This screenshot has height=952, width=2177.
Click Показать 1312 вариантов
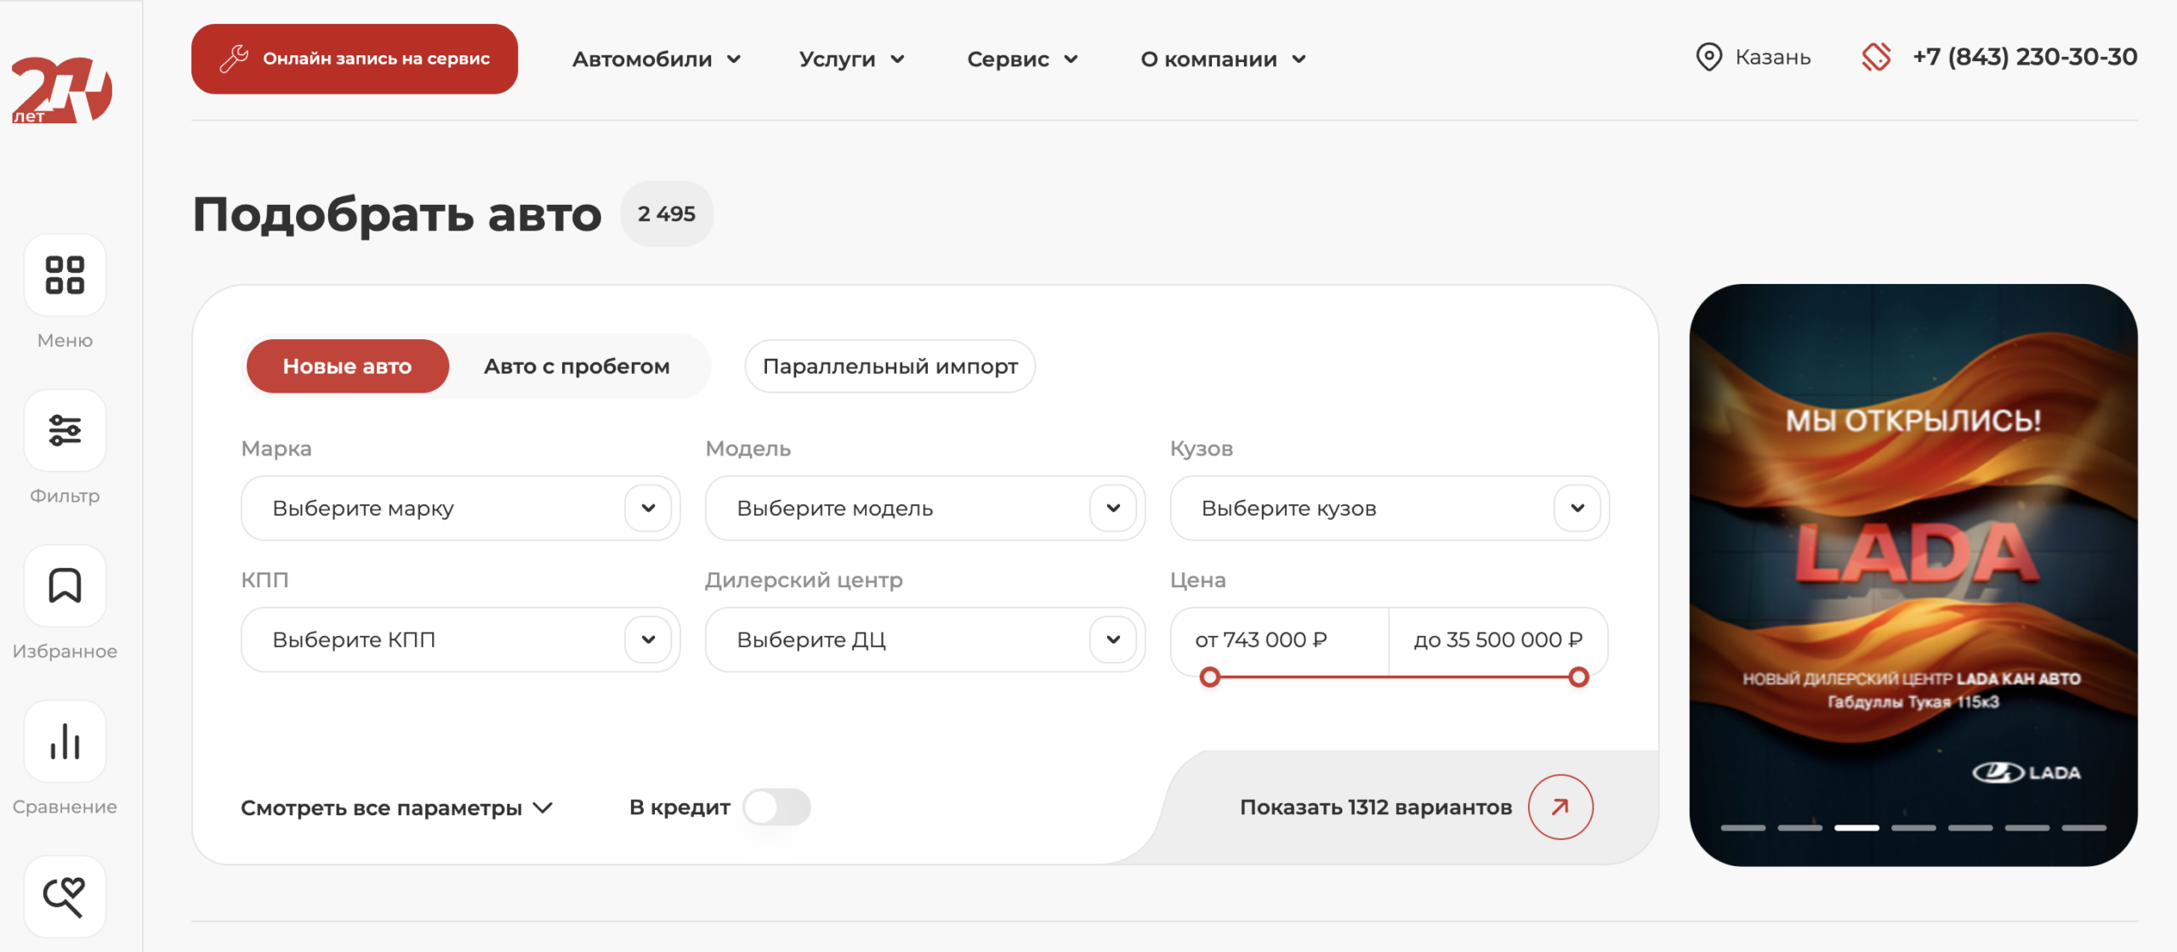(1375, 807)
